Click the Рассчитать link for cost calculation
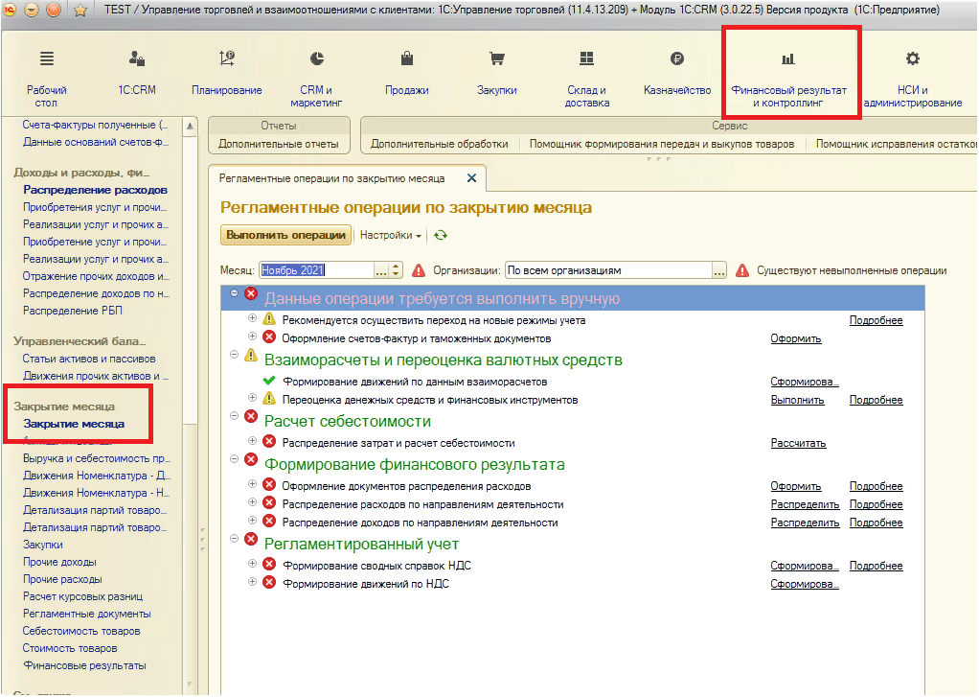 tap(798, 443)
